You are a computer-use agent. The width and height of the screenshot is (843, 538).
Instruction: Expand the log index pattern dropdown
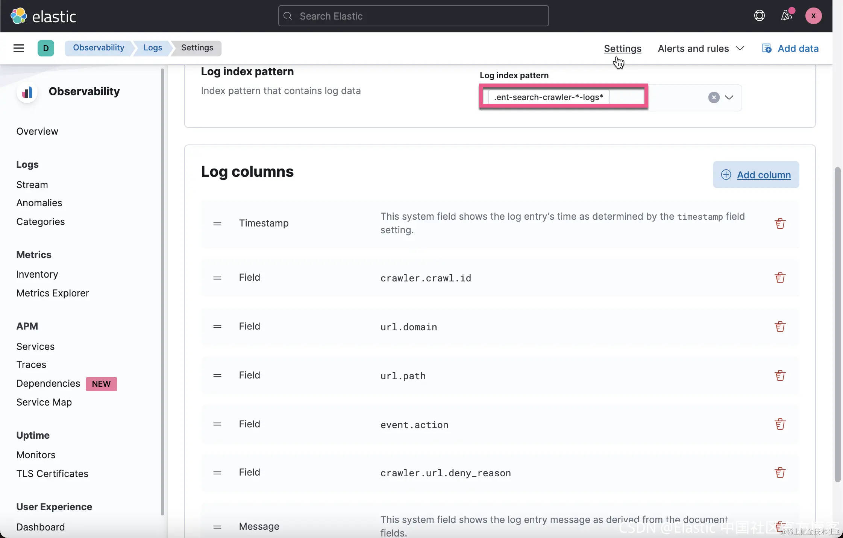[729, 97]
